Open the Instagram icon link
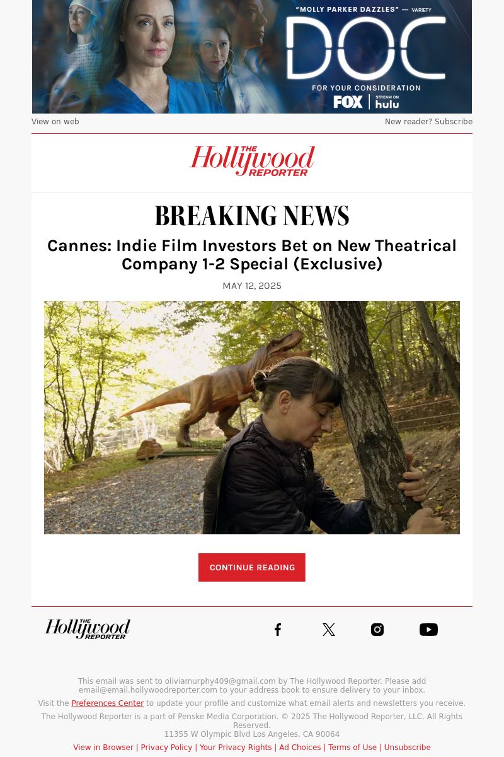 click(377, 630)
